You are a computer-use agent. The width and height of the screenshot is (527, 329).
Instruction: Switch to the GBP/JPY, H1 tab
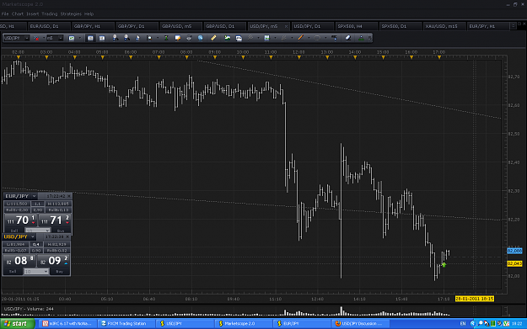click(93, 26)
